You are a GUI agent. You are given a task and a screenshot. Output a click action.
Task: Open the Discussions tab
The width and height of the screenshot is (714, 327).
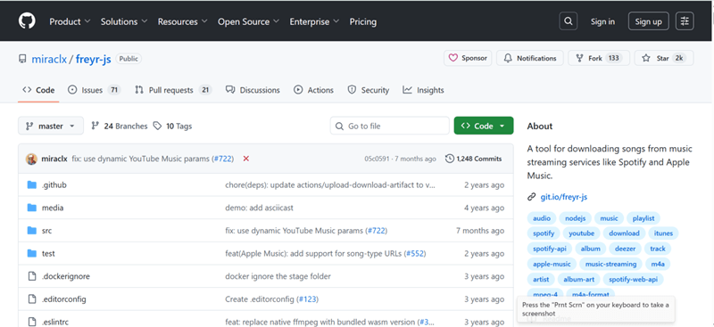pos(253,90)
